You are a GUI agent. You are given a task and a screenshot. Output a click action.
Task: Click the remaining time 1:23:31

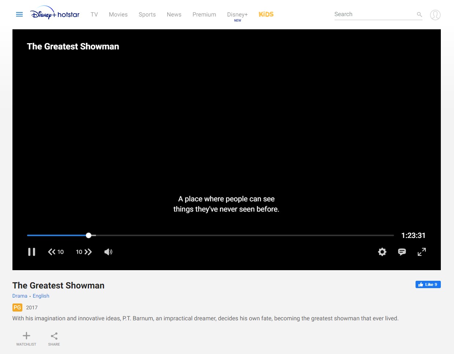(413, 235)
